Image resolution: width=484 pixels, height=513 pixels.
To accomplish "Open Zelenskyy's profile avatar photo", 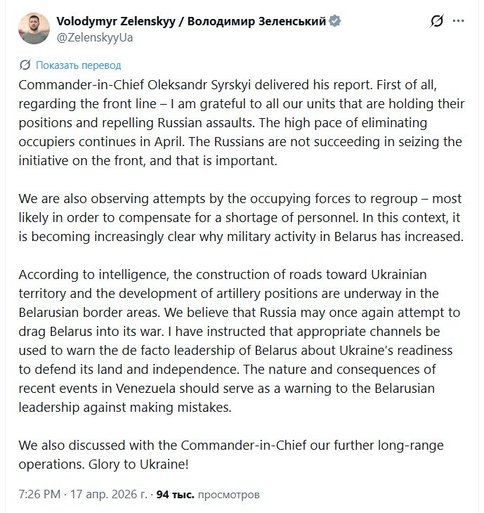I will click(x=32, y=29).
